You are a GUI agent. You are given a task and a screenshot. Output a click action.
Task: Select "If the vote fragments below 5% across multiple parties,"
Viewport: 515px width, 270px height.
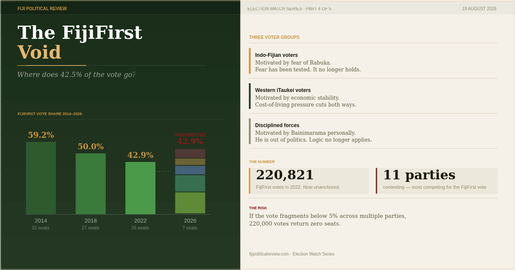(327, 216)
